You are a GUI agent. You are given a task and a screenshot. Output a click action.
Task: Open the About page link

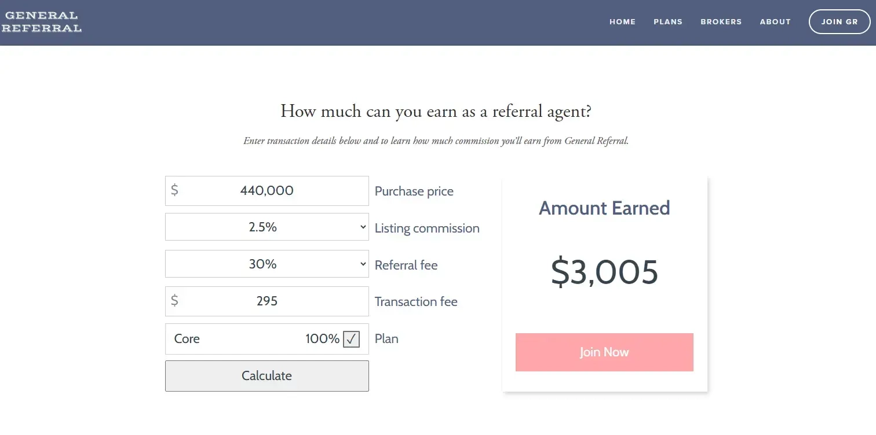(x=775, y=22)
